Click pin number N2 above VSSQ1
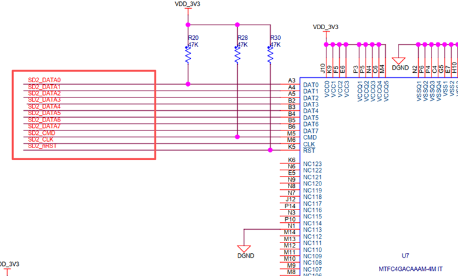The image size is (458, 276). [x=415, y=69]
